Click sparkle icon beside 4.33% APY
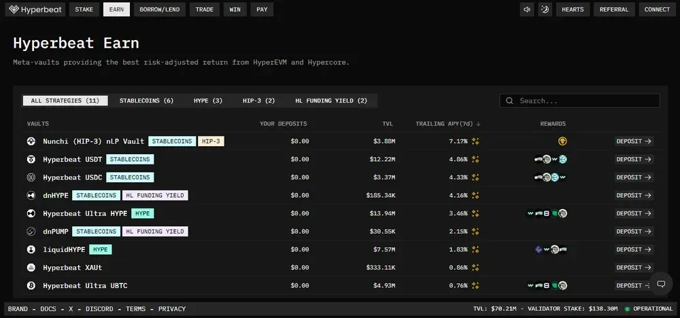 (475, 177)
